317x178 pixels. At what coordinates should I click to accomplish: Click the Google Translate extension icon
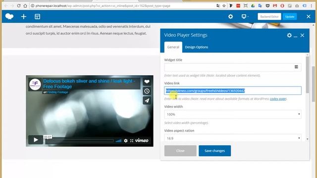coord(260,6)
